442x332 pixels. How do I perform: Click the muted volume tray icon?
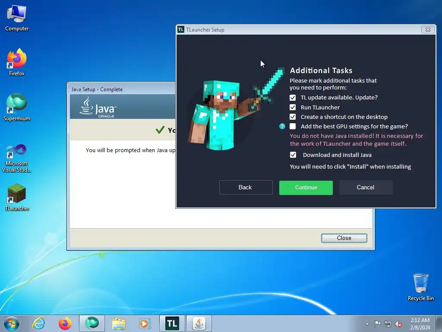coord(398,324)
